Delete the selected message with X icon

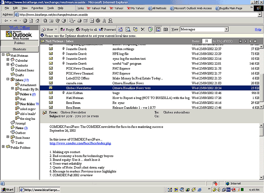143,29
